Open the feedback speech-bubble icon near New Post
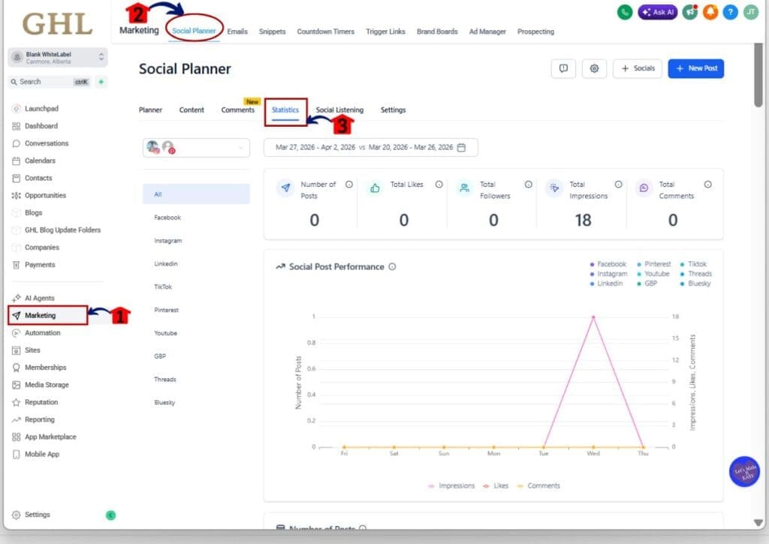Viewport: 769px width, 544px height. tap(562, 68)
